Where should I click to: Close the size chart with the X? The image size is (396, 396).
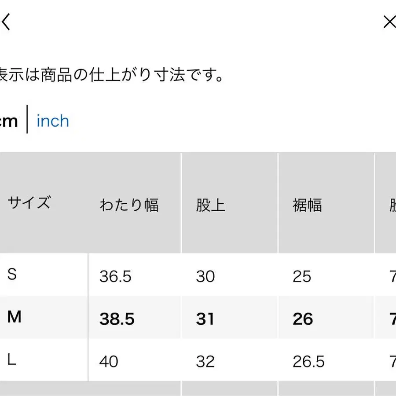tap(389, 22)
